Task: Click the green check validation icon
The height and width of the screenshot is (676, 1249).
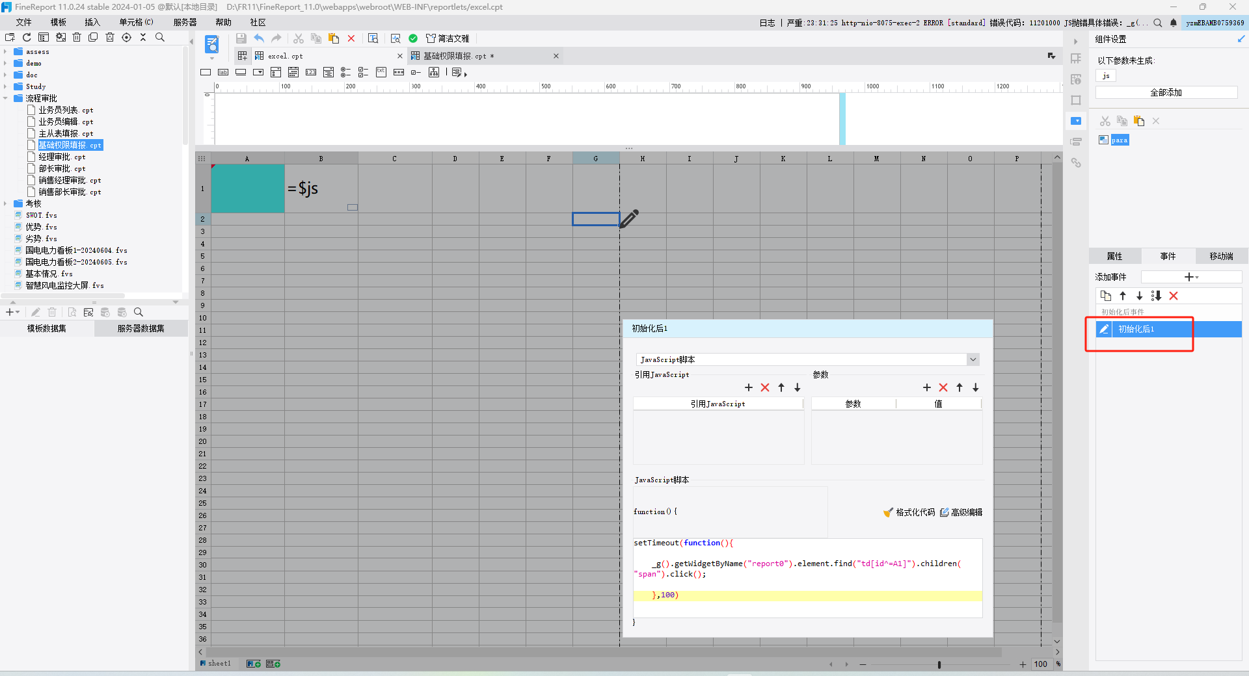Action: [x=413, y=38]
